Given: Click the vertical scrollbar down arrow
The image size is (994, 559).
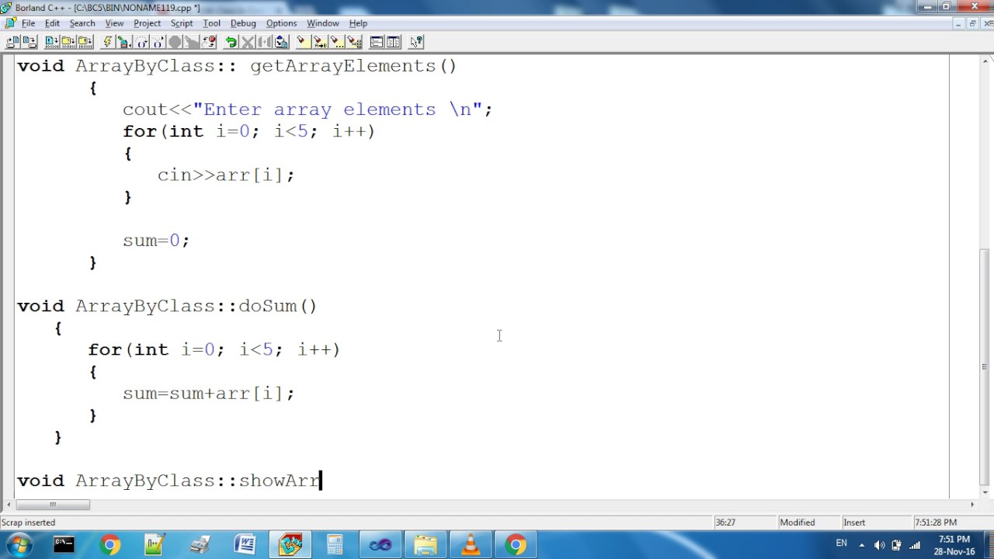Looking at the screenshot, I should [985, 491].
